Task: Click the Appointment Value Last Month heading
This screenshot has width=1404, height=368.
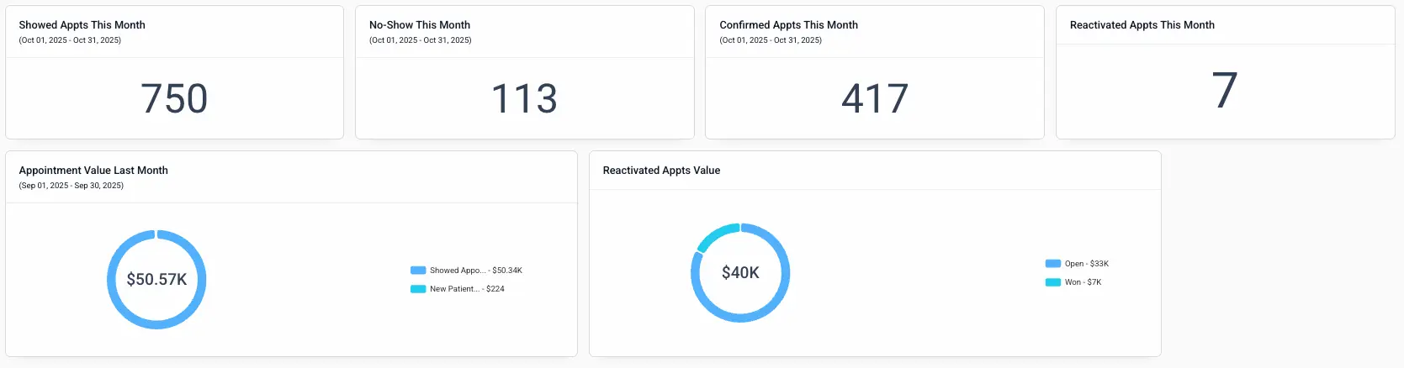Action: pos(93,171)
